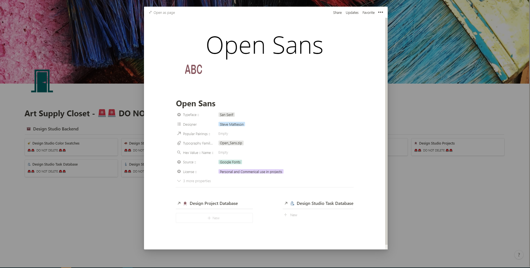The height and width of the screenshot is (268, 530).
Task: Click the Open as page expand icon
Action: tap(150, 12)
